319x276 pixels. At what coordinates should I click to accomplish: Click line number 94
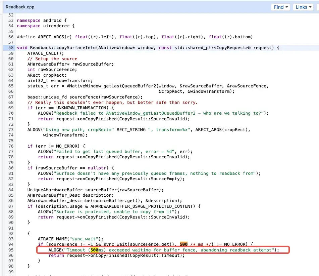tap(11, 244)
